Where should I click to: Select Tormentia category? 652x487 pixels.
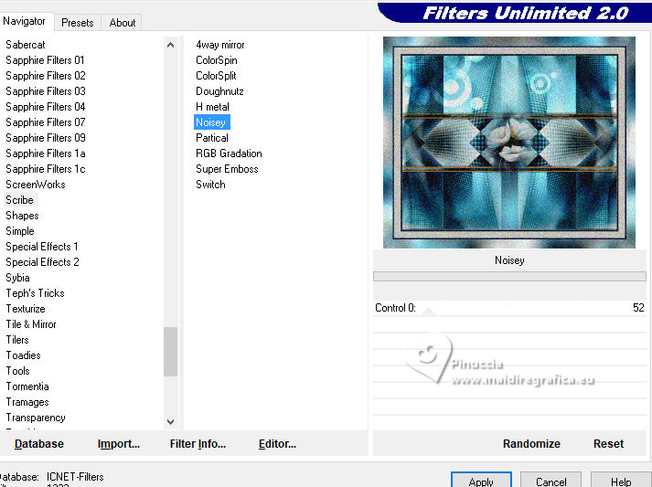(27, 386)
